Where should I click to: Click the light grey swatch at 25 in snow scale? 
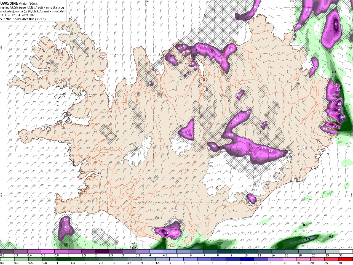pyautogui.click(x=333, y=251)
